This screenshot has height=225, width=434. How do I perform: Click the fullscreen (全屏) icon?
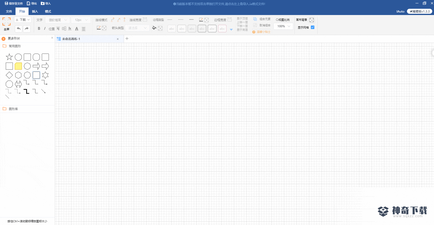[x=7, y=22]
